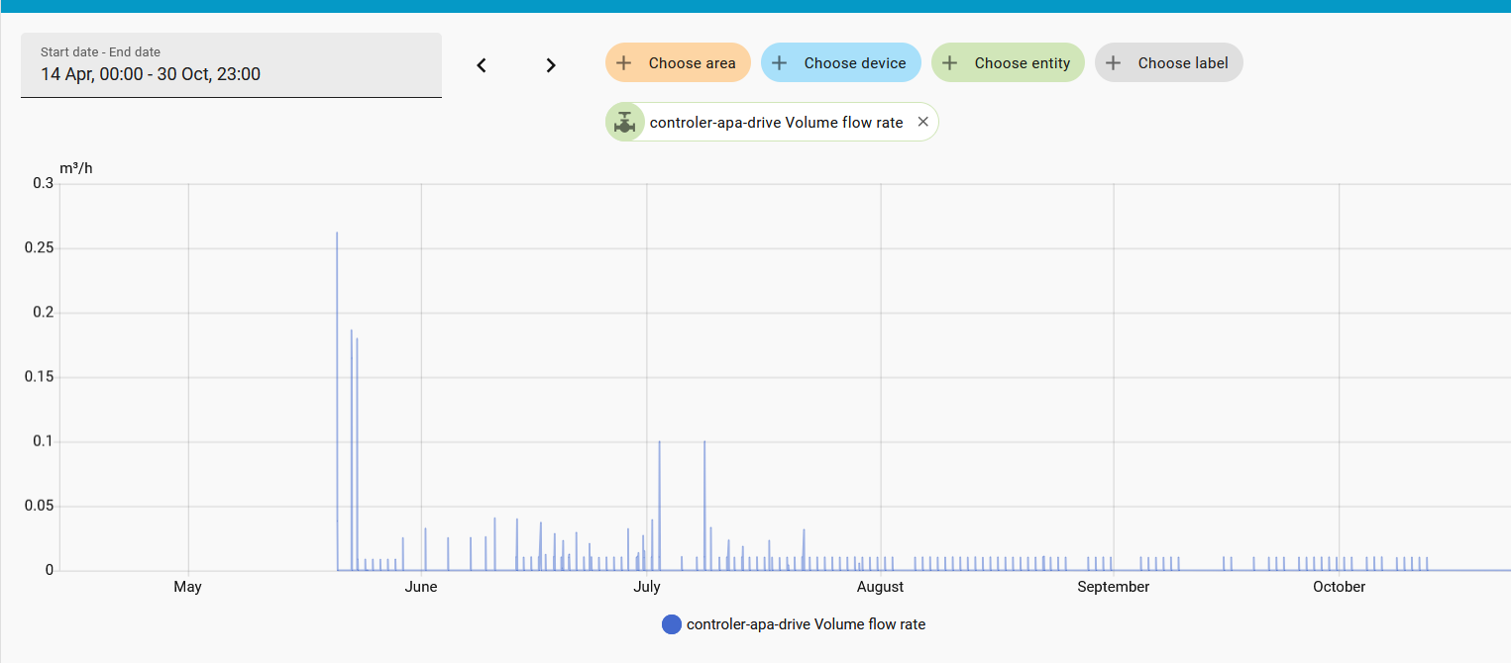The width and height of the screenshot is (1511, 663).
Task: Open the start and end date field
Action: [231, 65]
